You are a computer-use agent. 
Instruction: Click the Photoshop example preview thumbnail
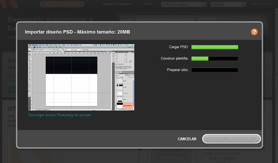click(x=81, y=77)
